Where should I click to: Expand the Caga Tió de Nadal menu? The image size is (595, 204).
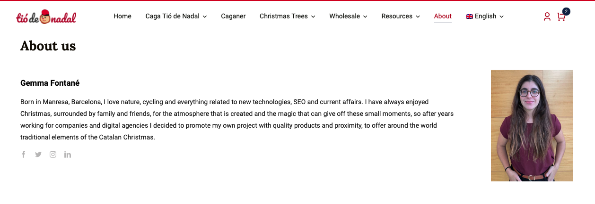[x=176, y=16]
